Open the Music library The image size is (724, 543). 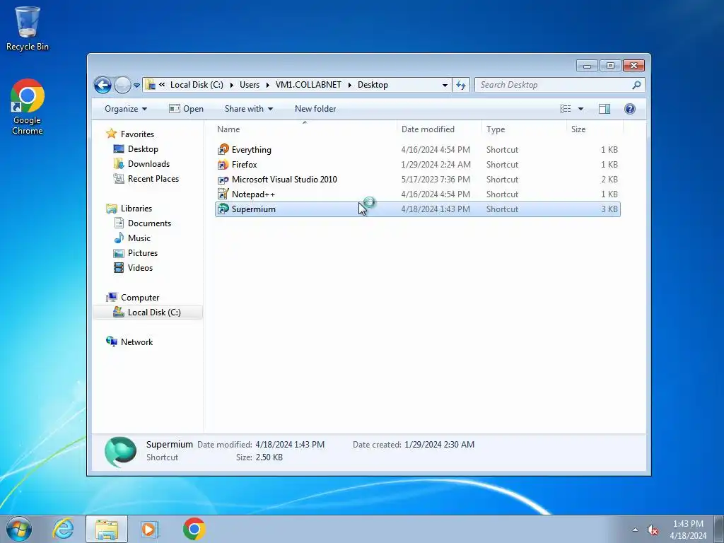[139, 238]
